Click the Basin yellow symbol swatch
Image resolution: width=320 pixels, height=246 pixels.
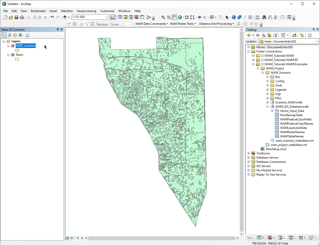(x=17, y=59)
